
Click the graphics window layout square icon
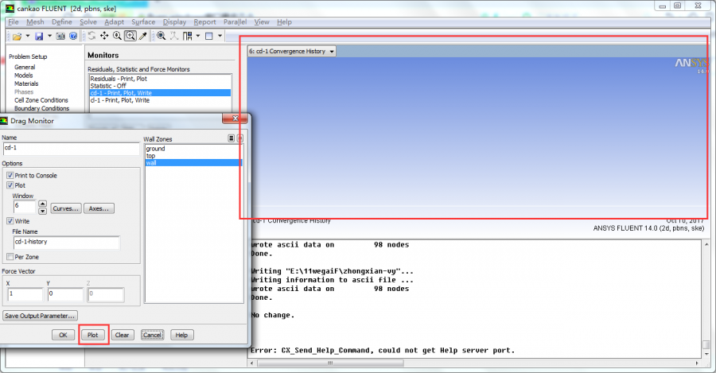coord(209,36)
